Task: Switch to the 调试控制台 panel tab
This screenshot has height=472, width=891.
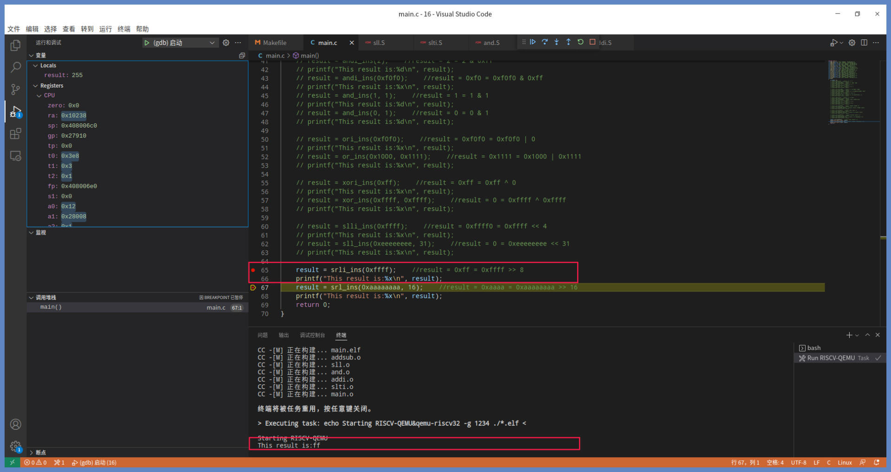Action: pyautogui.click(x=312, y=335)
